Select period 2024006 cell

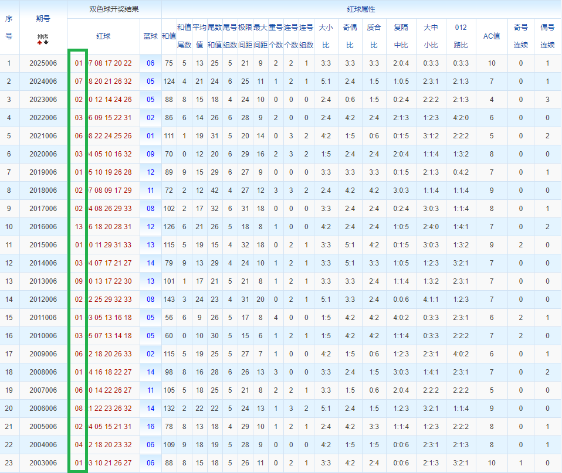pyautogui.click(x=43, y=81)
